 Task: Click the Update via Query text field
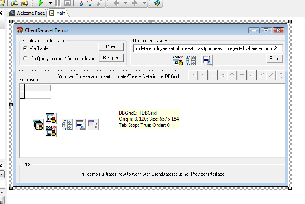click(x=207, y=48)
